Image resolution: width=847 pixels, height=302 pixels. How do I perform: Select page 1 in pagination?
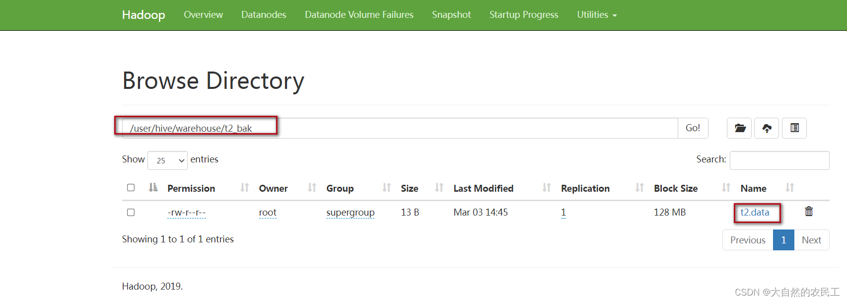pos(783,240)
